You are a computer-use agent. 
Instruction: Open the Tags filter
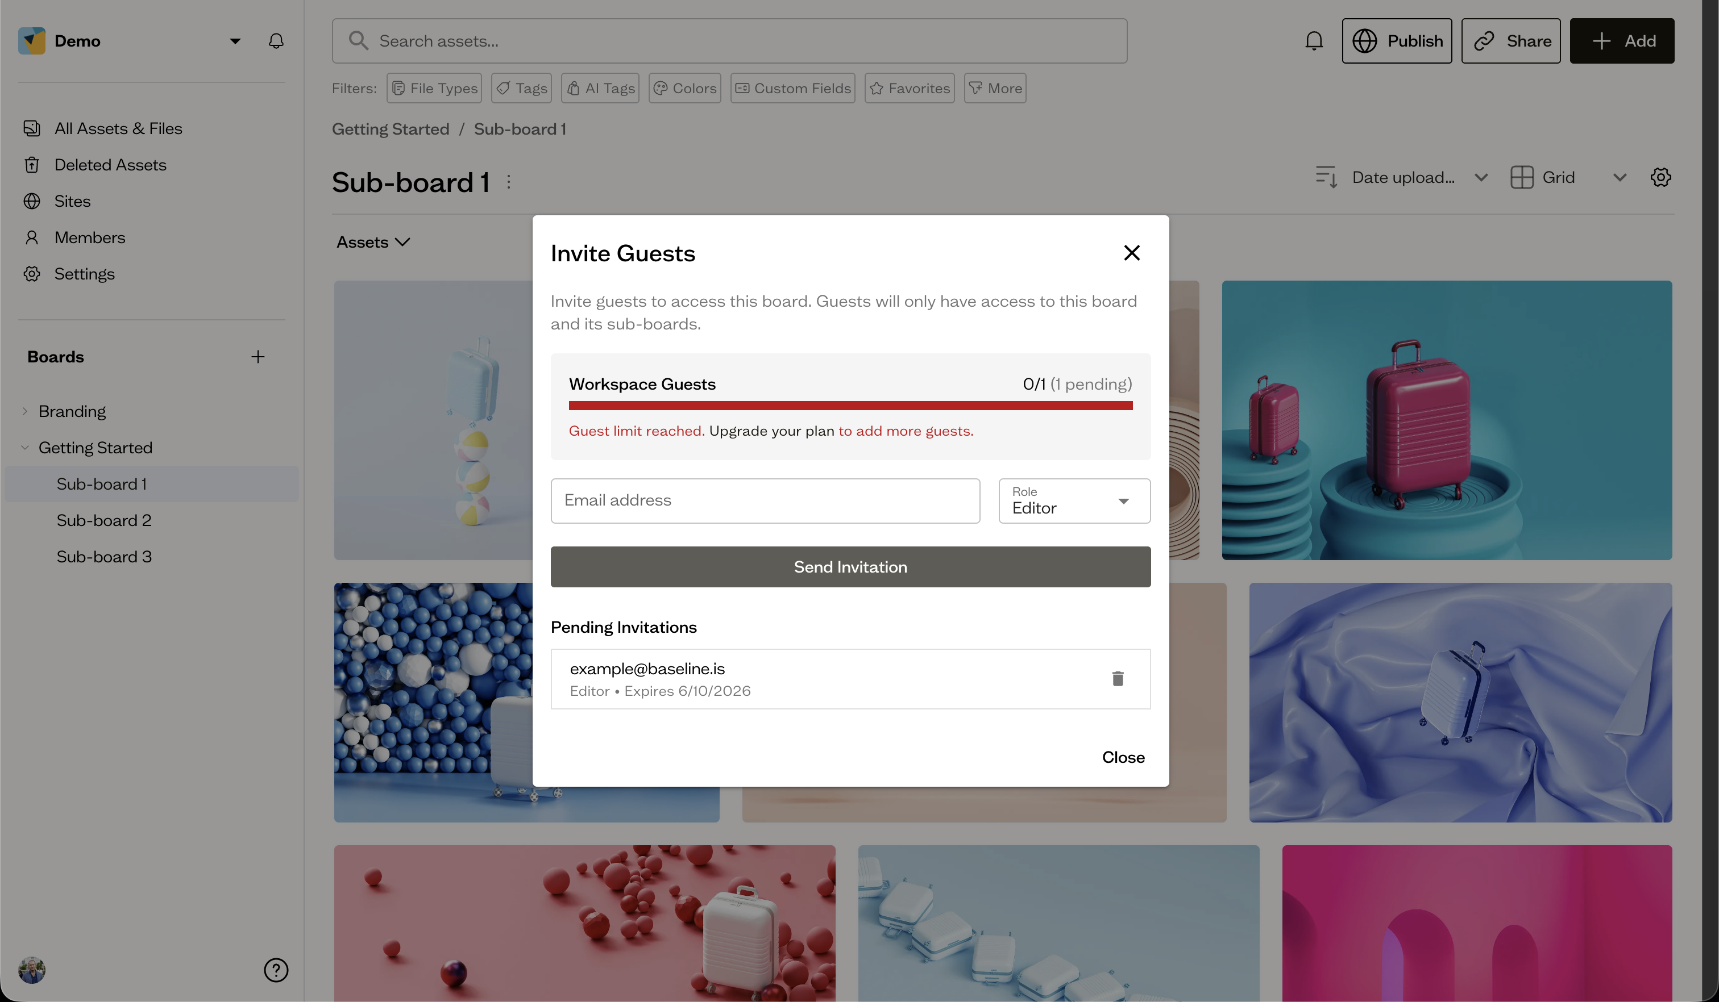[x=521, y=88]
